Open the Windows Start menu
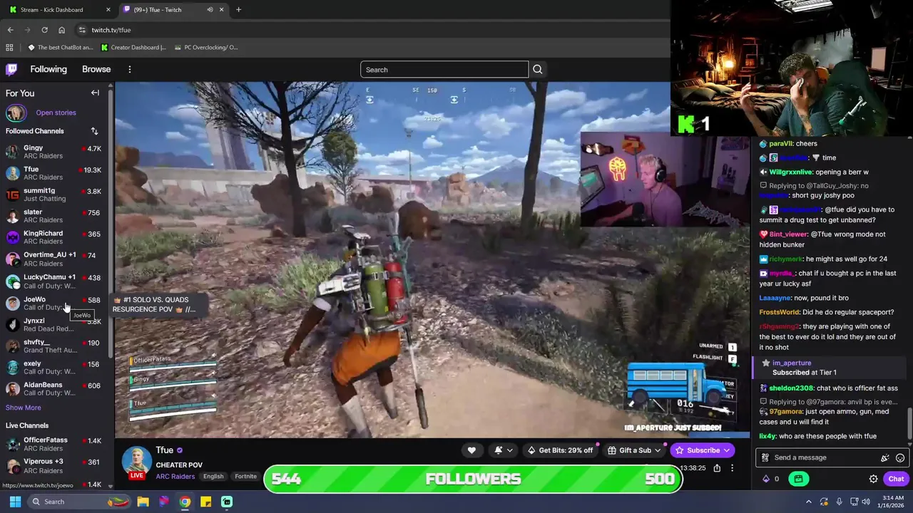The image size is (913, 513). coord(15,502)
